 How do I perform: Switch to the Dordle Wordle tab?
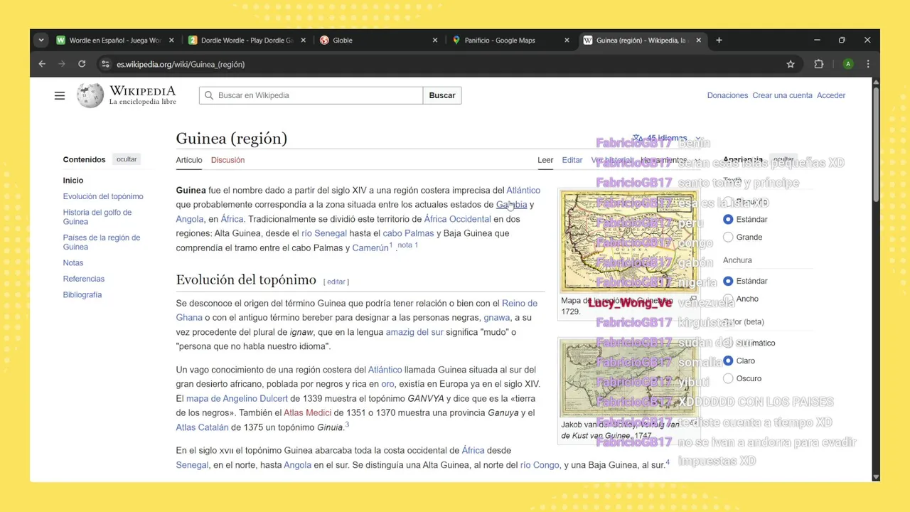[x=242, y=41]
